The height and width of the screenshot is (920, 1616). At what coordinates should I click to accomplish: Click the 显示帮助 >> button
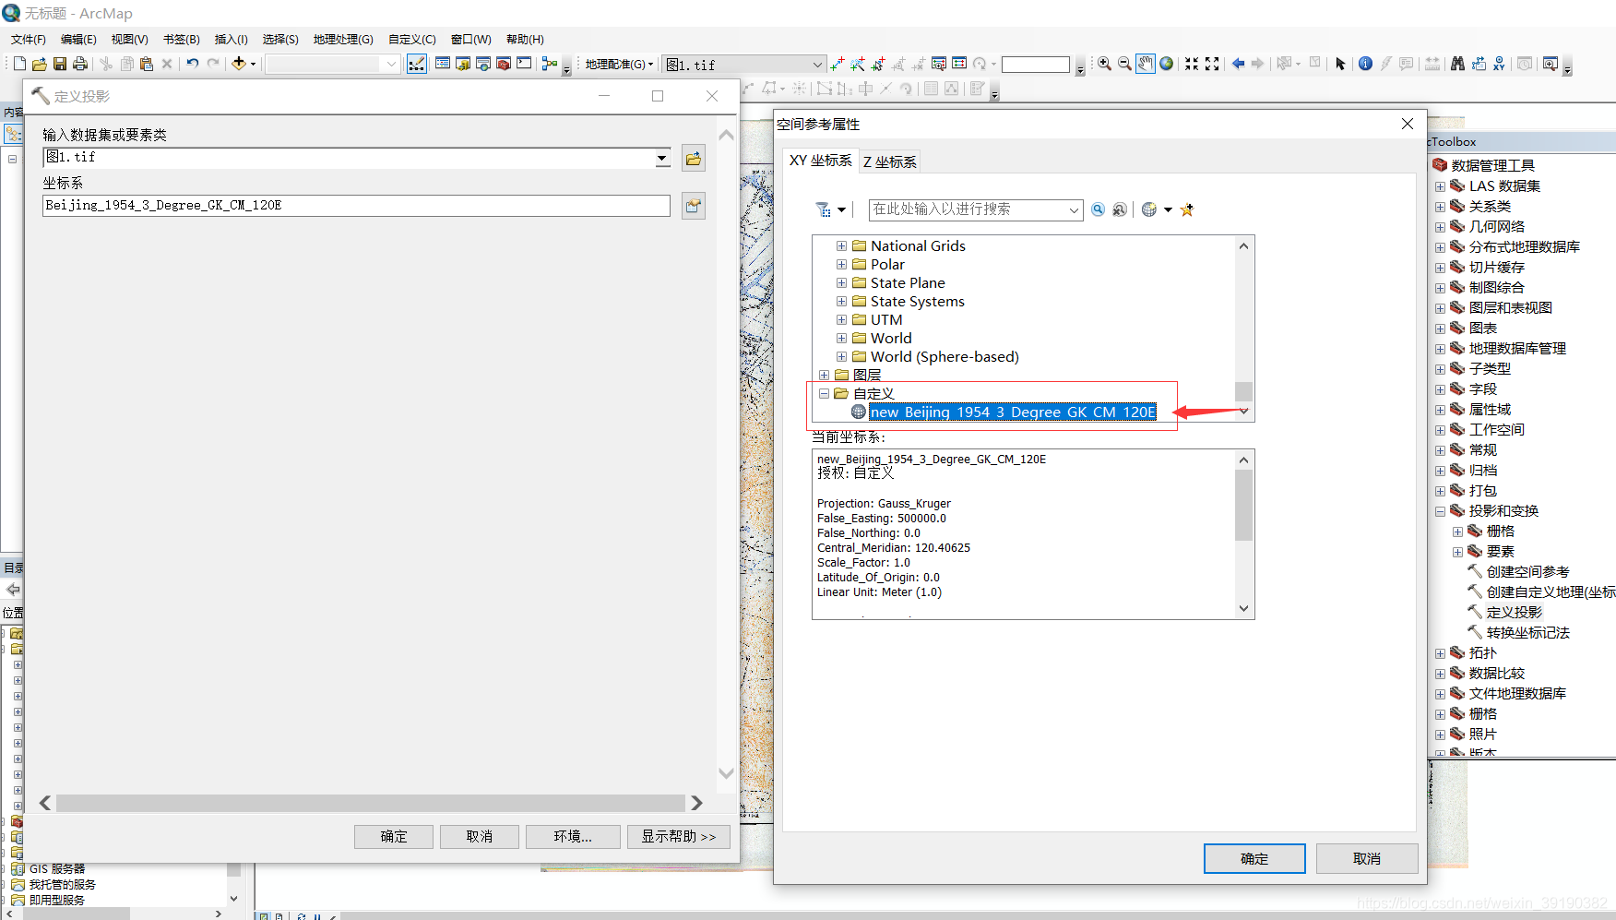(x=679, y=836)
